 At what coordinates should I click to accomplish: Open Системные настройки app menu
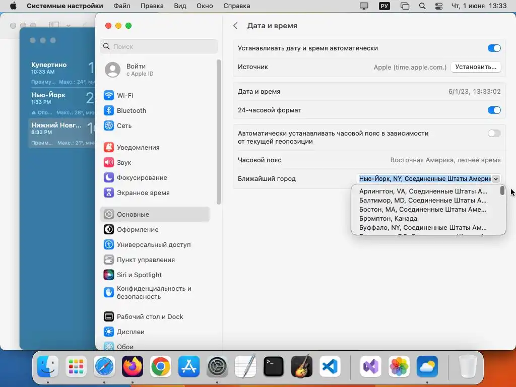pos(65,6)
